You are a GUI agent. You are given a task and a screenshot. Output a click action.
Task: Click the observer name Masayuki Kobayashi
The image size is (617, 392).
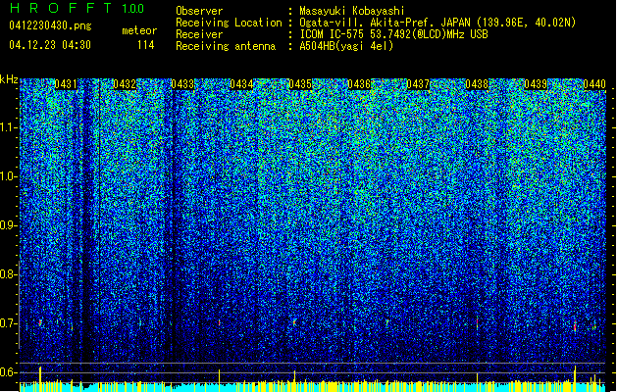[351, 11]
